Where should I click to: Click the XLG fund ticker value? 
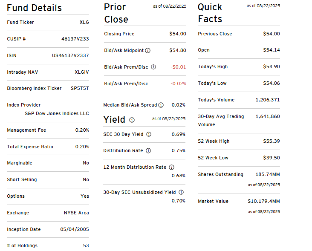pos(84,22)
